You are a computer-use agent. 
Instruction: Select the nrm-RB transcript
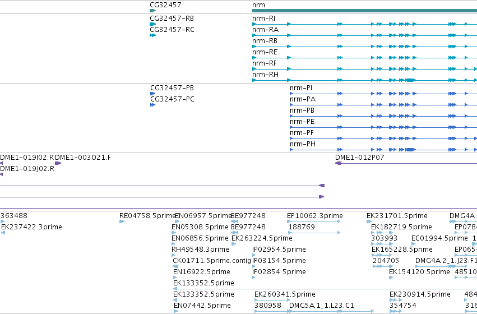[265, 41]
